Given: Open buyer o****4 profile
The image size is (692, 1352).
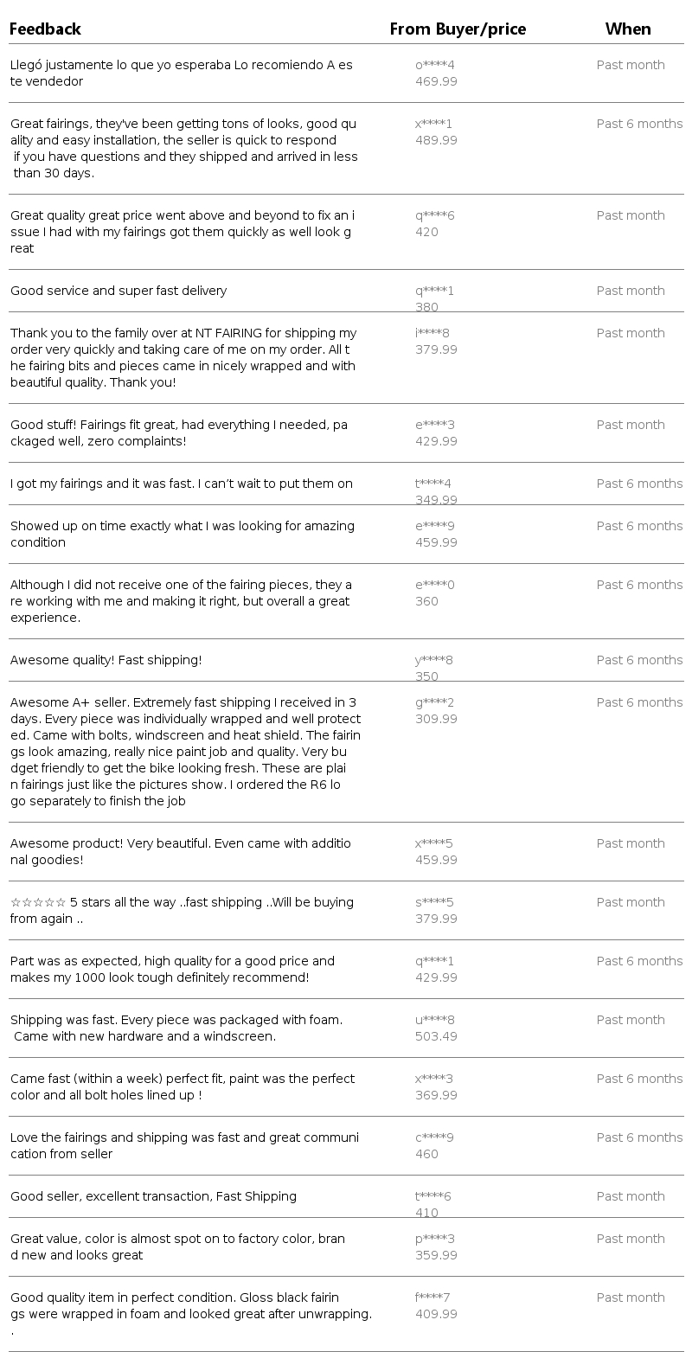Looking at the screenshot, I should tap(434, 65).
